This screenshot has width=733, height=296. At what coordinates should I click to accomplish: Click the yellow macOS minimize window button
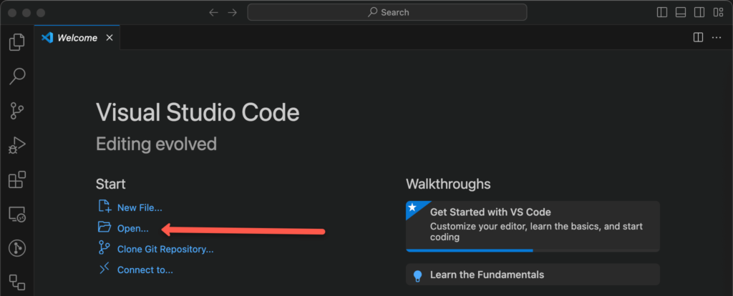tap(26, 13)
